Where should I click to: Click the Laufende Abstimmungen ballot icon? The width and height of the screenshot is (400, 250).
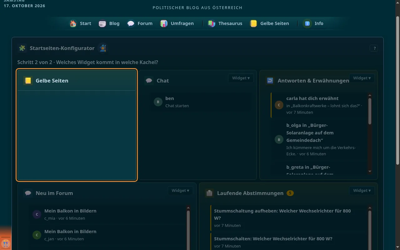209,193
